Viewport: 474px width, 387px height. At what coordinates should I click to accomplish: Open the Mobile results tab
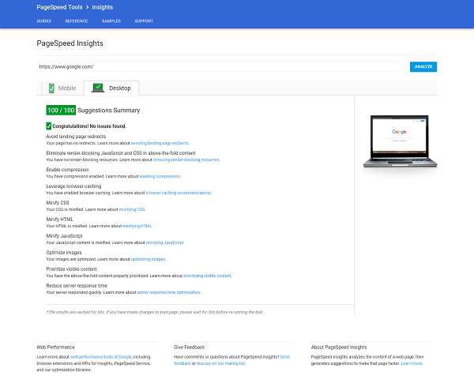62,88
